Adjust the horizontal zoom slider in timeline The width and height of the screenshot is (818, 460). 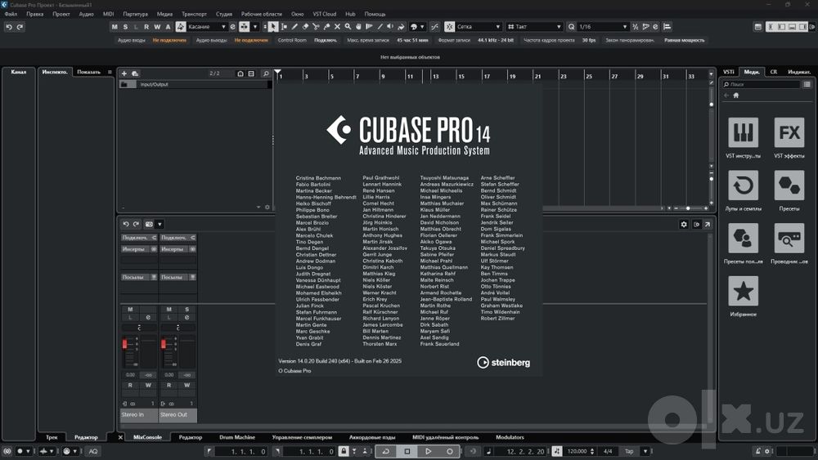coord(689,208)
